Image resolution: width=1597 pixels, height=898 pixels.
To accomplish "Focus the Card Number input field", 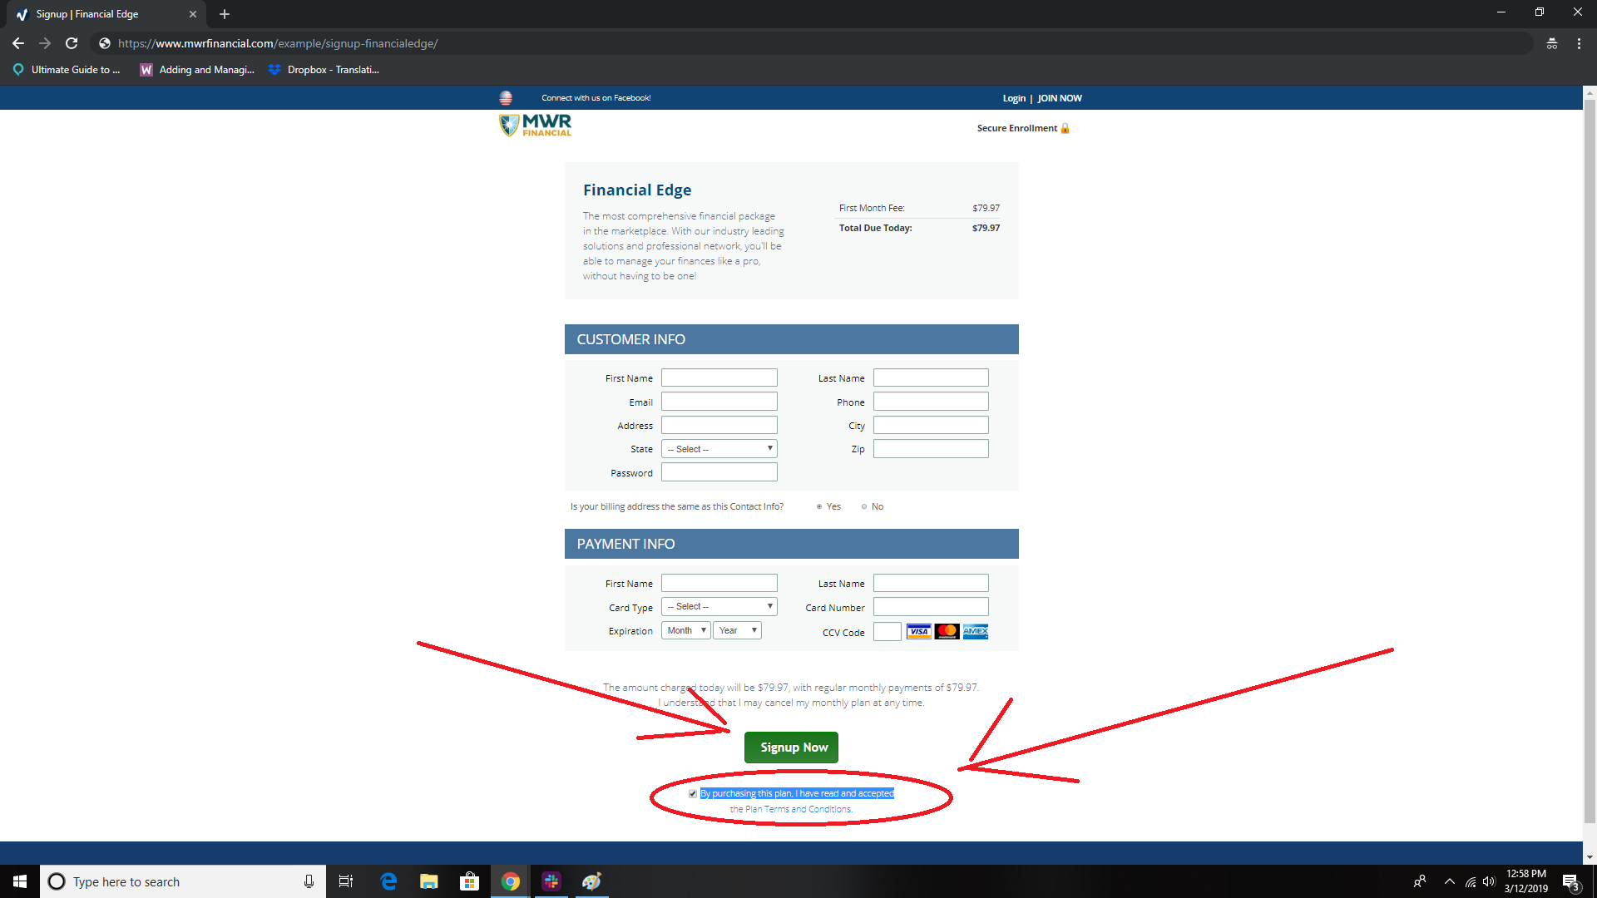I will pos(930,607).
